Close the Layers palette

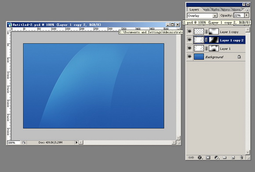click(x=248, y=4)
